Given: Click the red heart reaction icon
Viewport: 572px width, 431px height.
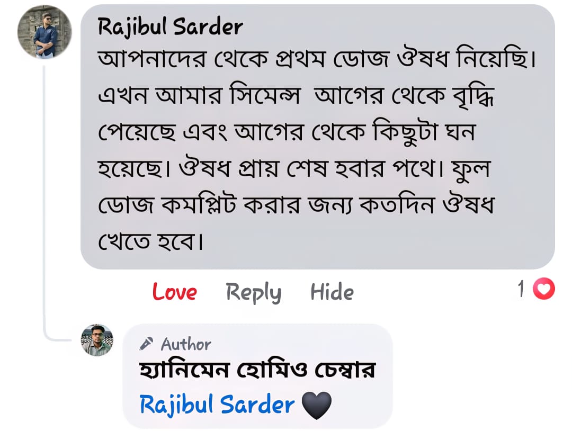Looking at the screenshot, I should (544, 289).
